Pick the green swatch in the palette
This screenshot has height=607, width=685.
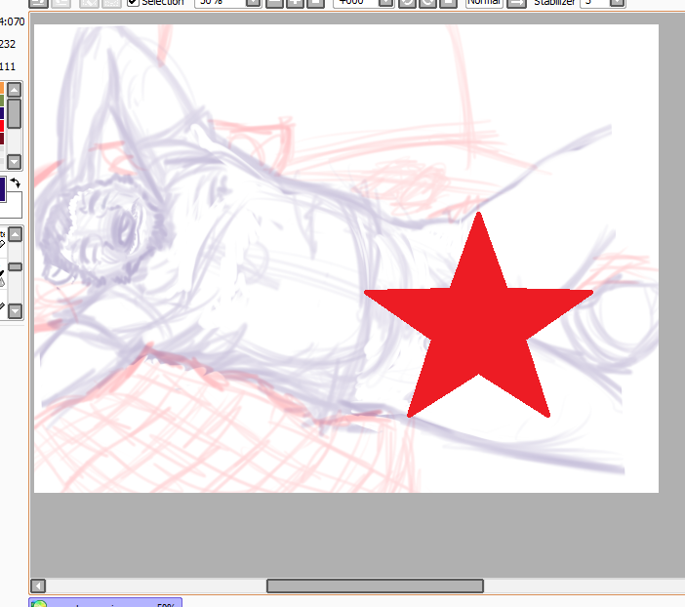[2, 101]
